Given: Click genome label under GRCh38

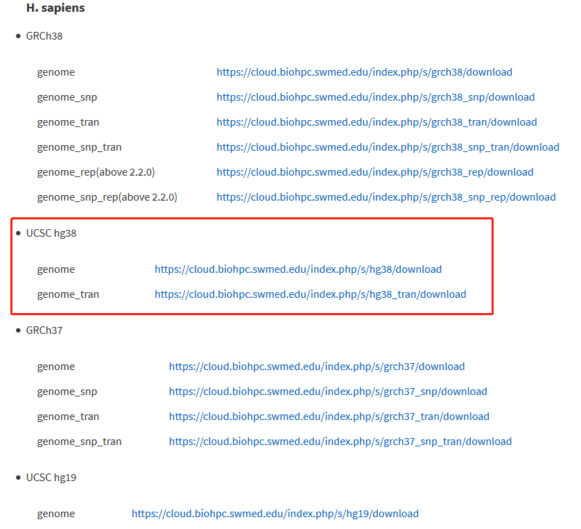Looking at the screenshot, I should 56,72.
